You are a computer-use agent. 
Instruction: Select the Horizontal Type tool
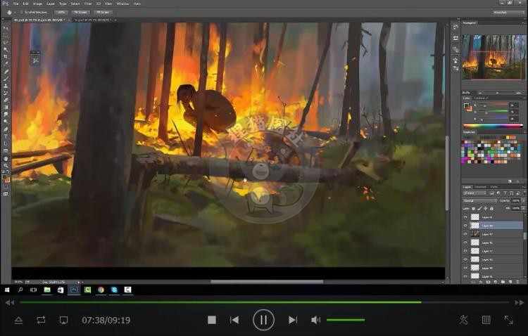click(6, 136)
